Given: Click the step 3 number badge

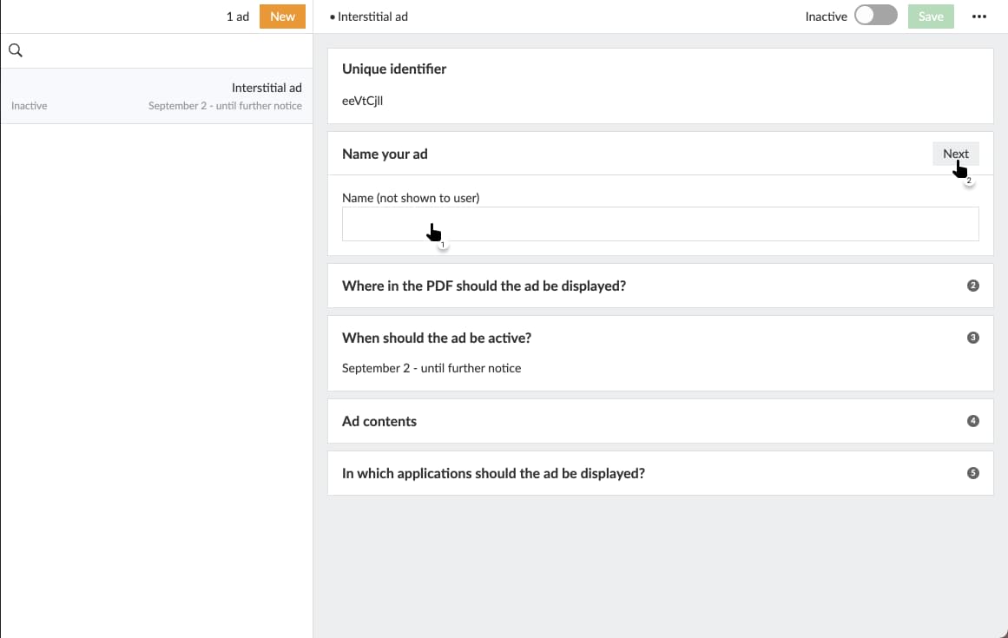Looking at the screenshot, I should point(972,338).
